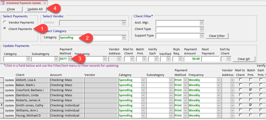Click the Next Payment input field

click(x=210, y=59)
